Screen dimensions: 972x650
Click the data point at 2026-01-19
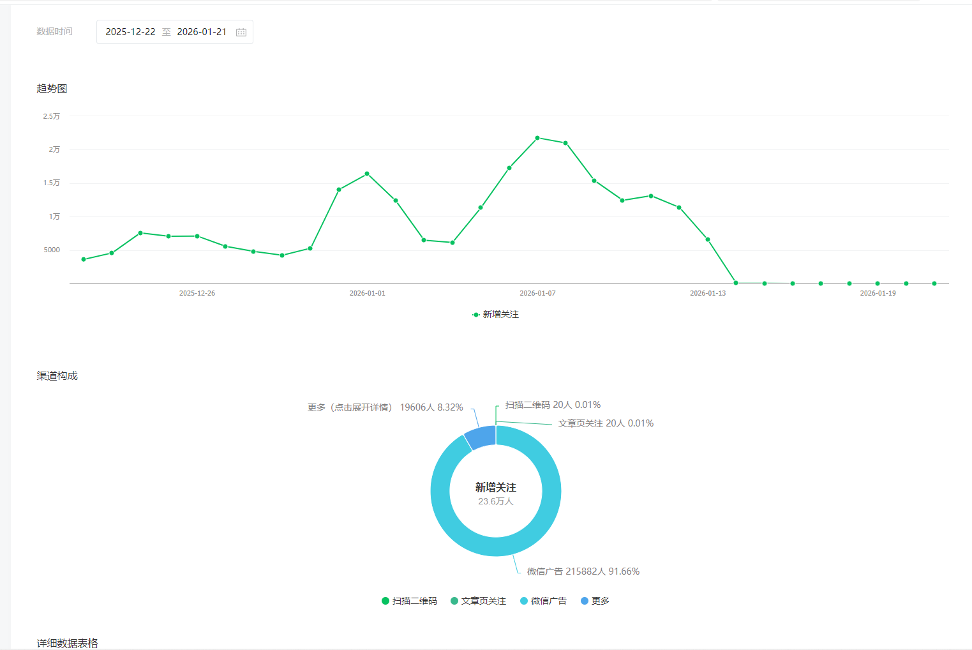(x=878, y=283)
